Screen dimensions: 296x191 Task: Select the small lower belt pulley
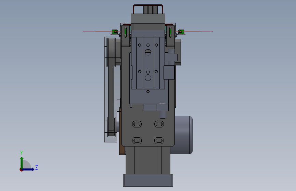(111, 127)
